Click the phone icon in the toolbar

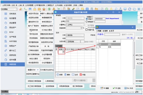(x=25, y=9)
